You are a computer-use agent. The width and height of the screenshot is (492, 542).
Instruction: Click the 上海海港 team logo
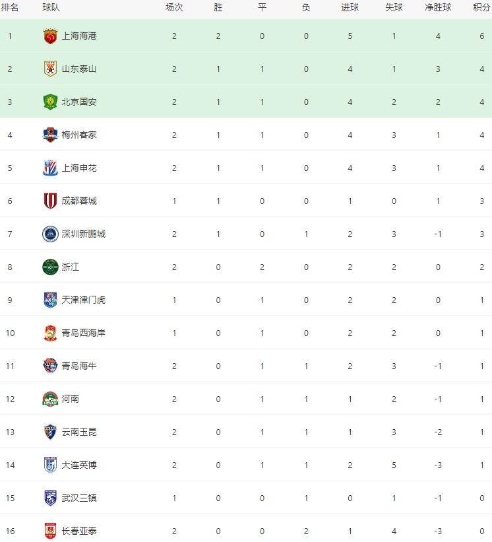click(50, 36)
